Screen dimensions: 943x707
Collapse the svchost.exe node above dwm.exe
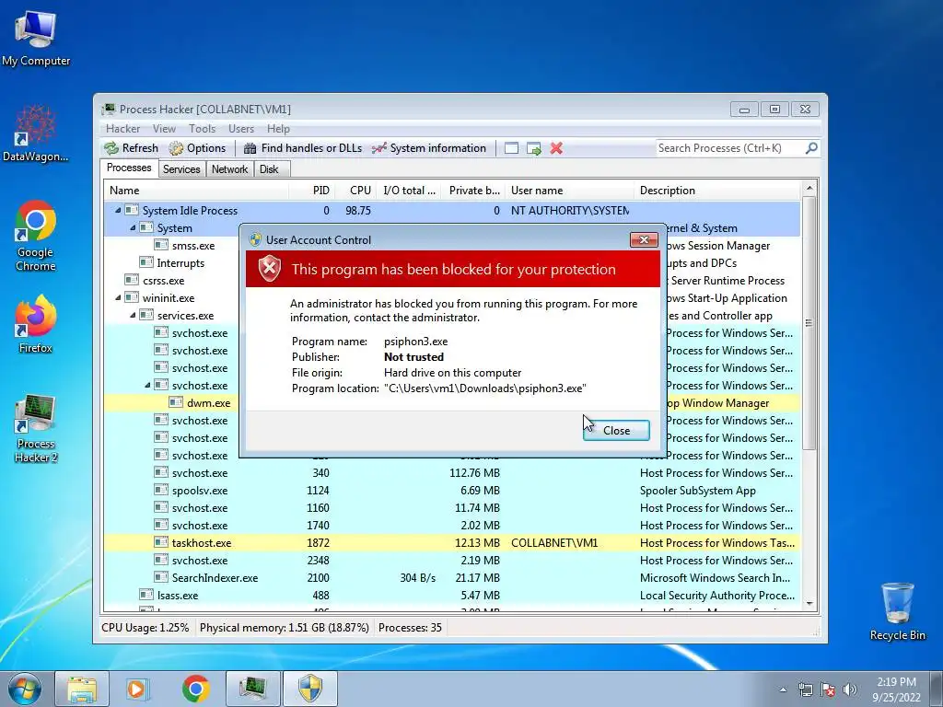click(x=147, y=386)
